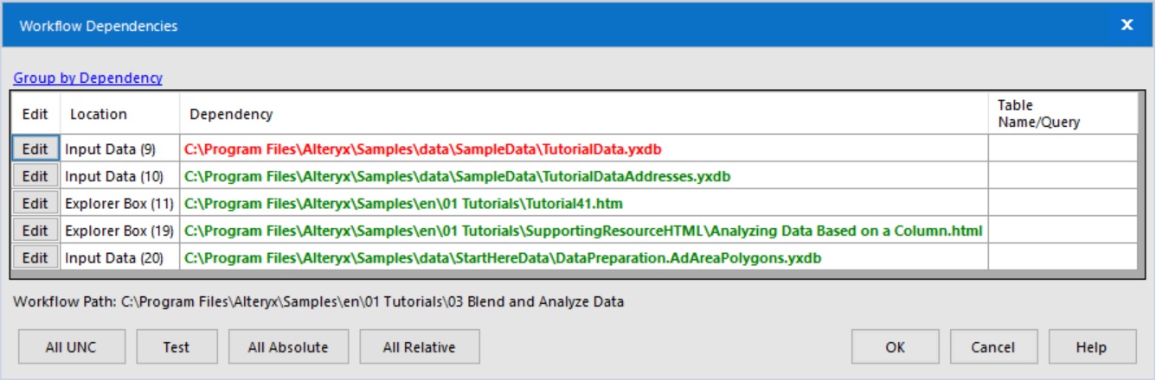Click Edit for Input Data (20)
The image size is (1156, 380).
(x=35, y=257)
